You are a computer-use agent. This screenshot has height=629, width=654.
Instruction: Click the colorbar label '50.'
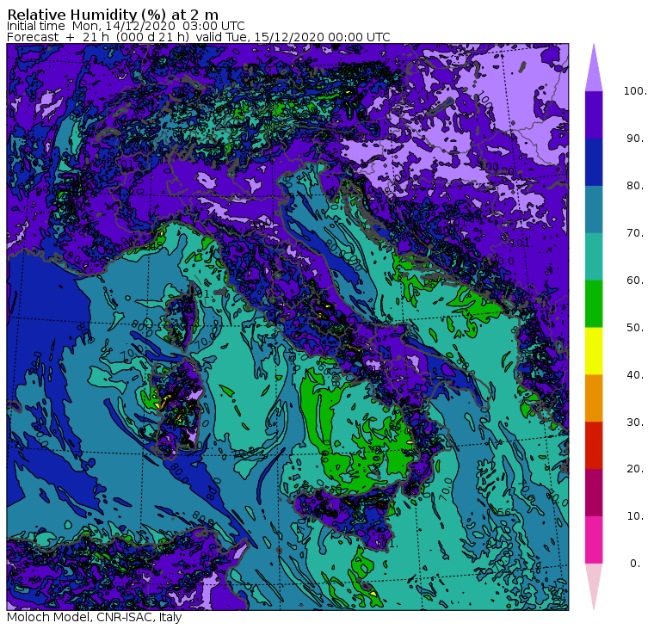[635, 328]
